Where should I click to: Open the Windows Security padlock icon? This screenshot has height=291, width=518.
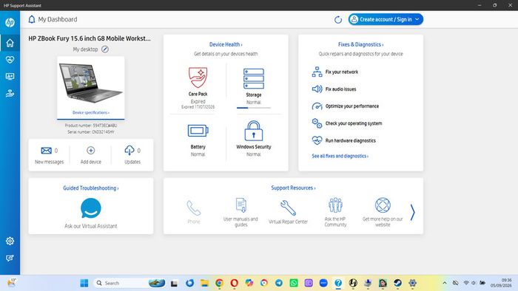(254, 131)
